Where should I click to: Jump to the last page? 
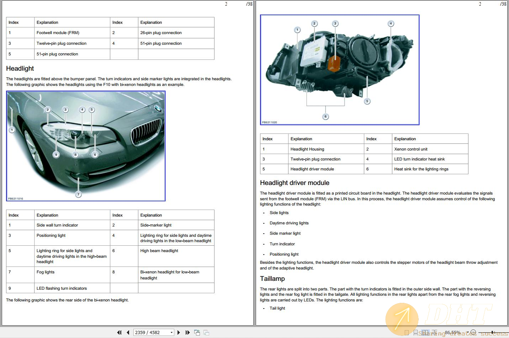tap(187, 333)
